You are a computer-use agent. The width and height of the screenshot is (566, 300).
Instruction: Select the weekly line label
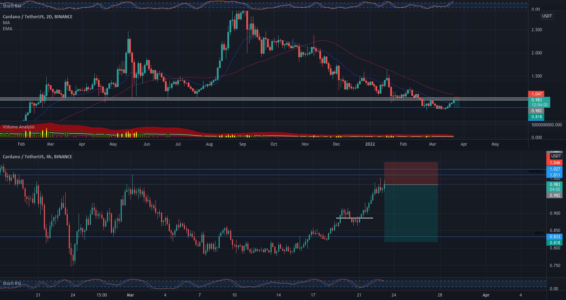(x=536, y=171)
